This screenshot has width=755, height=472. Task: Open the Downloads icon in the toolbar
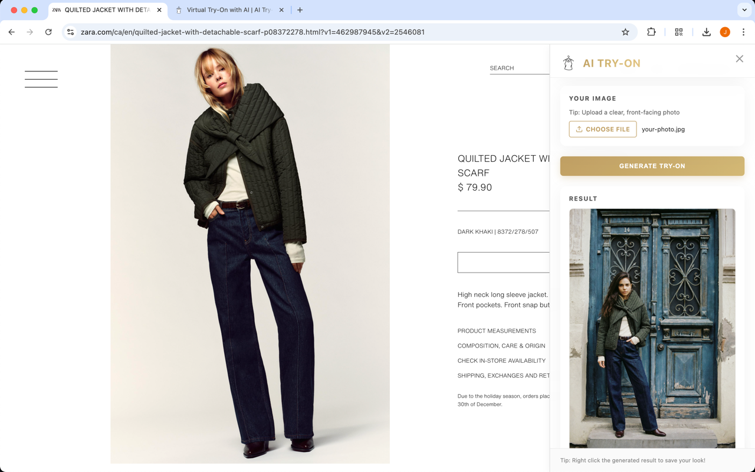pyautogui.click(x=706, y=32)
